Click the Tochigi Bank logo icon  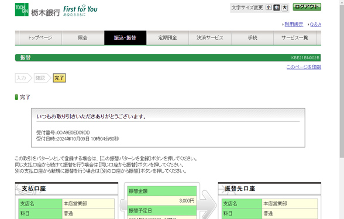[22, 9]
